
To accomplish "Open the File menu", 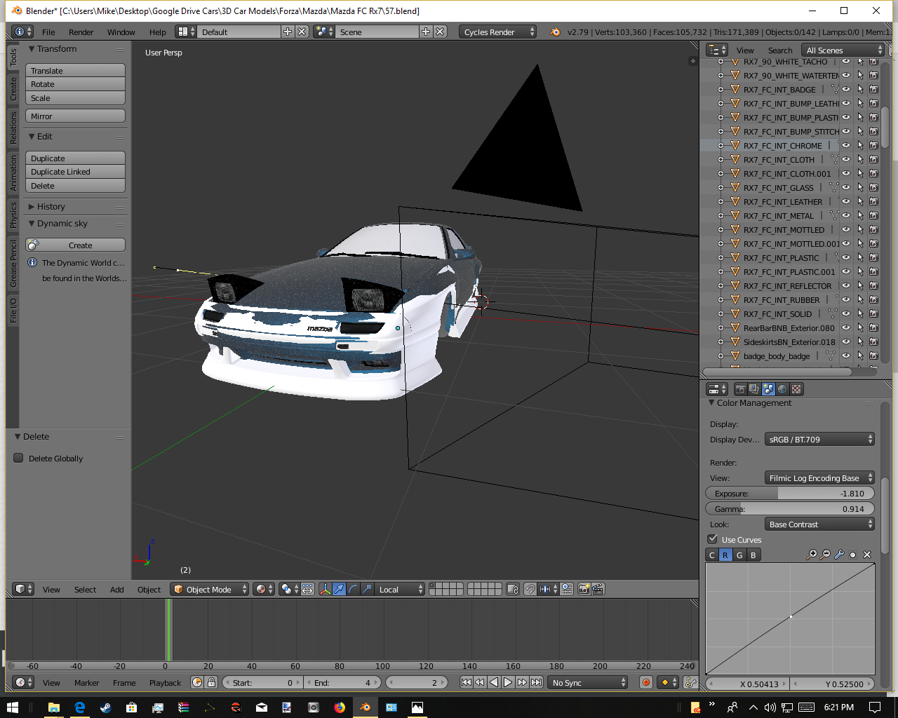I will [48, 32].
